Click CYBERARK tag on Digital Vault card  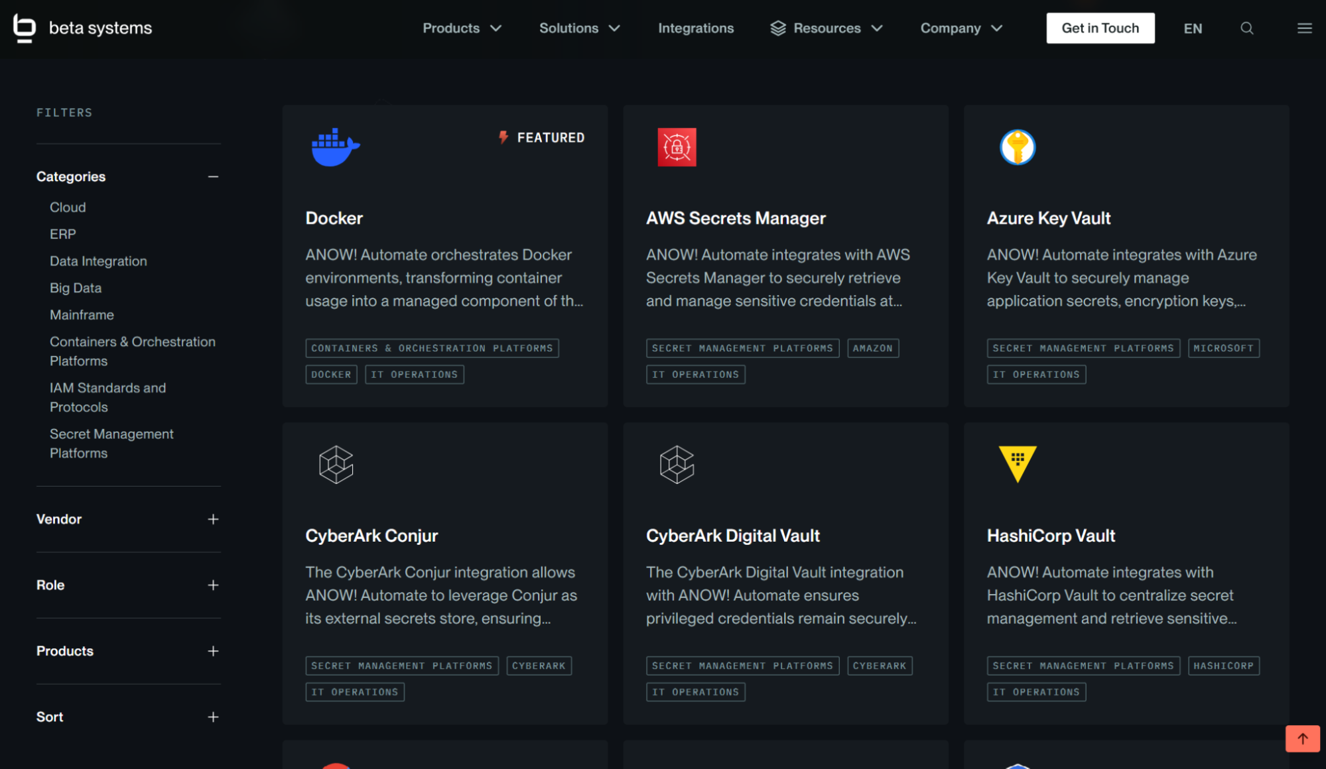tap(879, 666)
